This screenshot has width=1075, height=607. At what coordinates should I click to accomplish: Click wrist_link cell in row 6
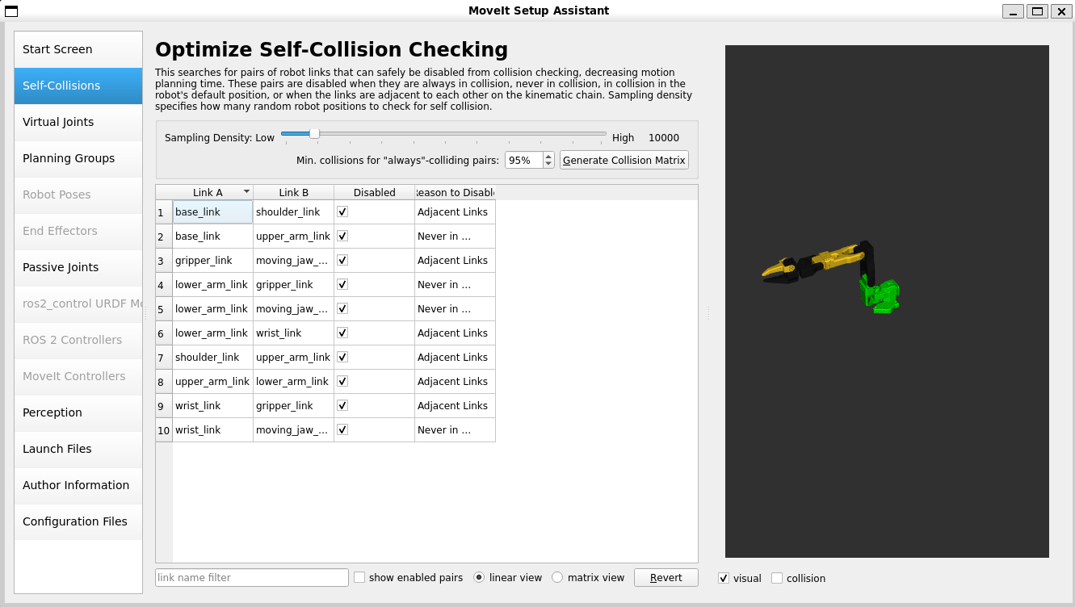(294, 333)
